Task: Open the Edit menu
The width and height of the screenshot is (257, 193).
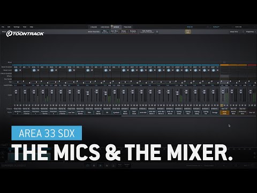Action: [9, 27]
